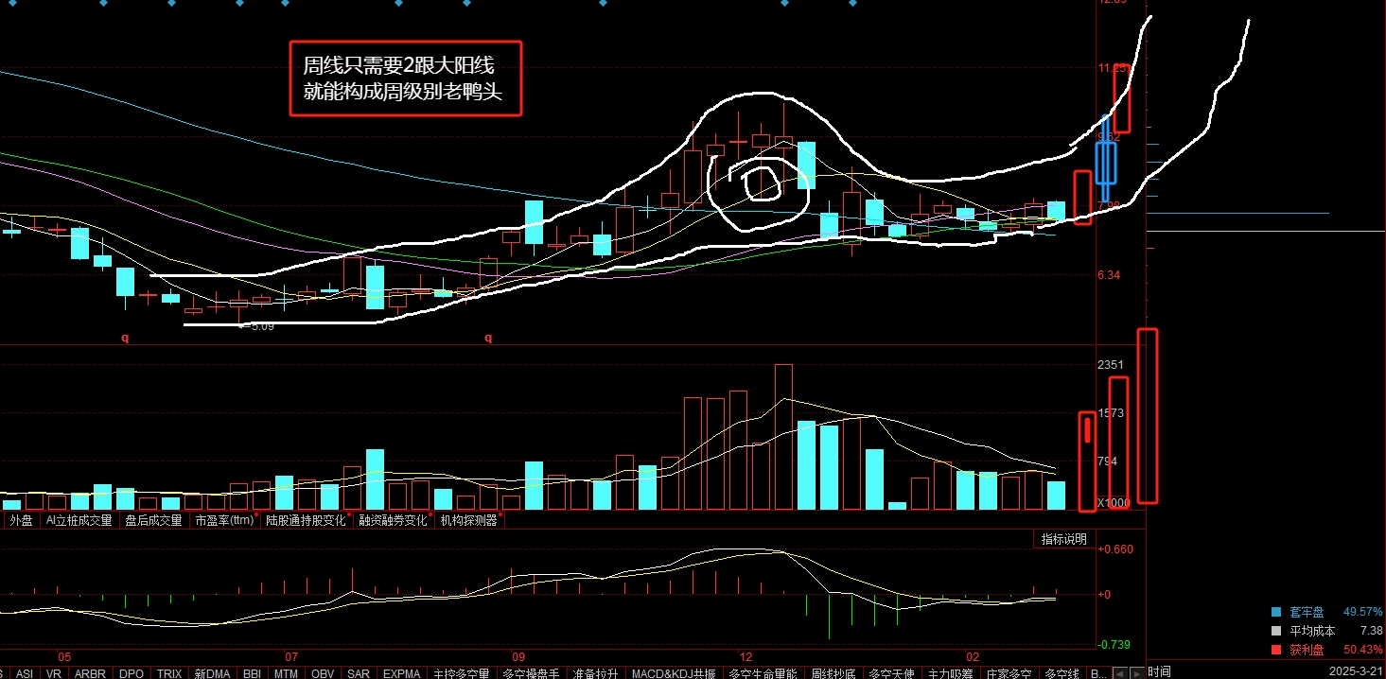Click the 时间 label
This screenshot has width=1386, height=679.
(x=1159, y=670)
